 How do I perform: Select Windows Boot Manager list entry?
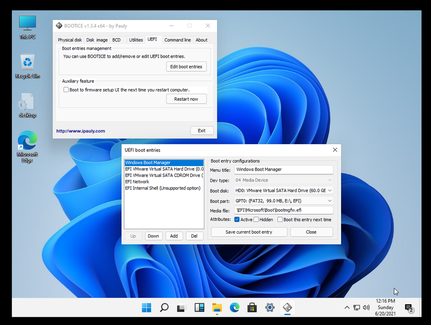[164, 162]
